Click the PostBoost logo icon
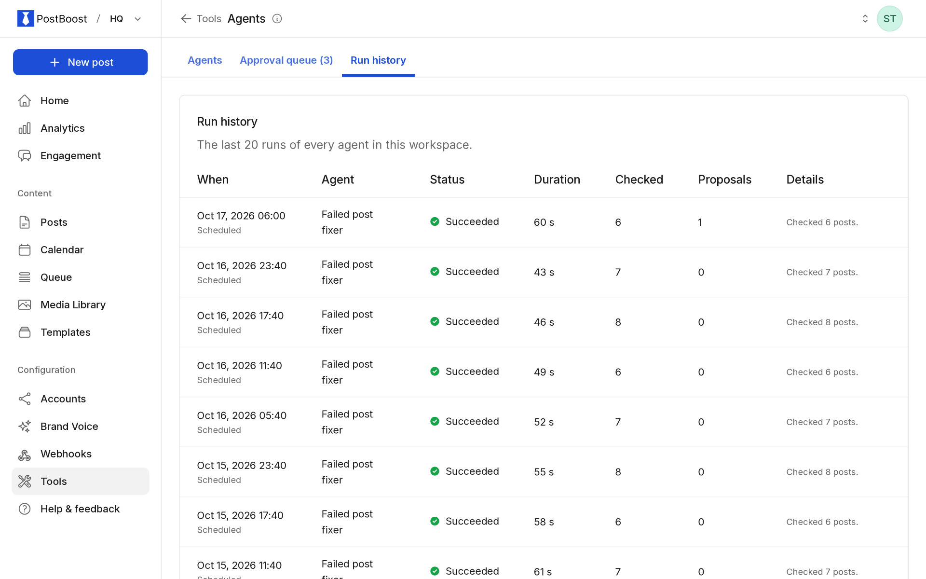Image resolution: width=926 pixels, height=579 pixels. (26, 19)
